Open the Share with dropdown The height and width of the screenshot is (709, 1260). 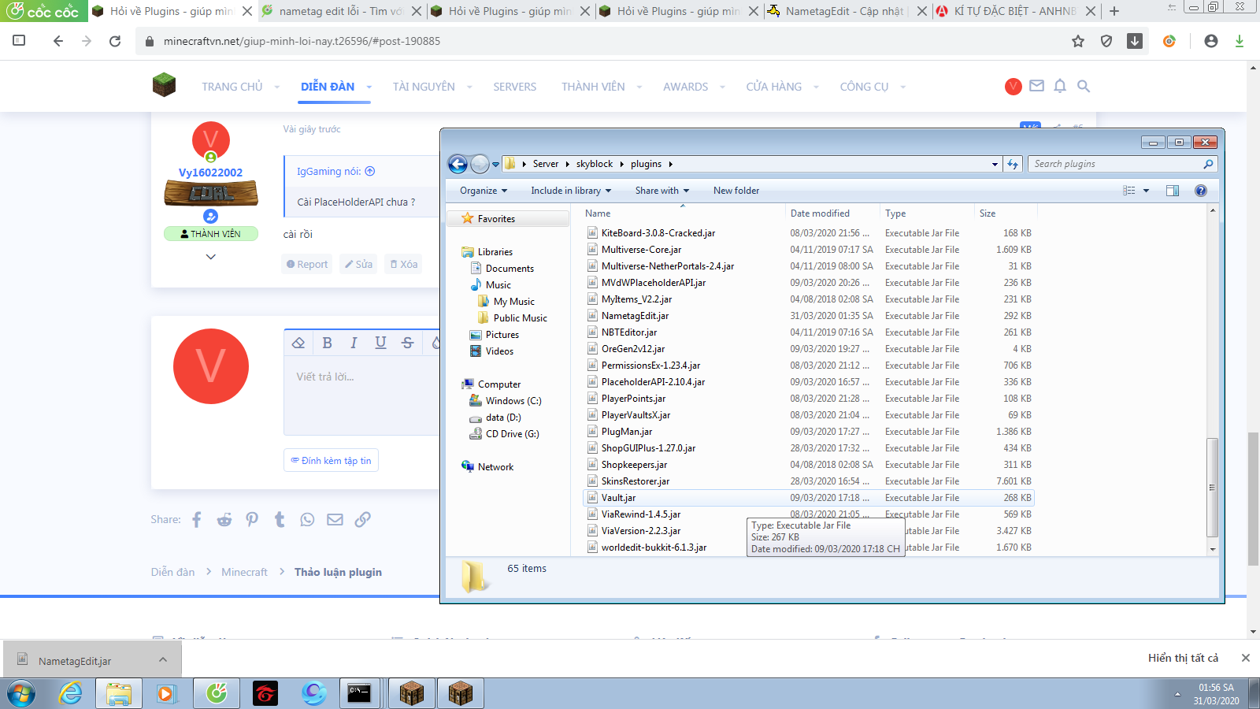(662, 191)
